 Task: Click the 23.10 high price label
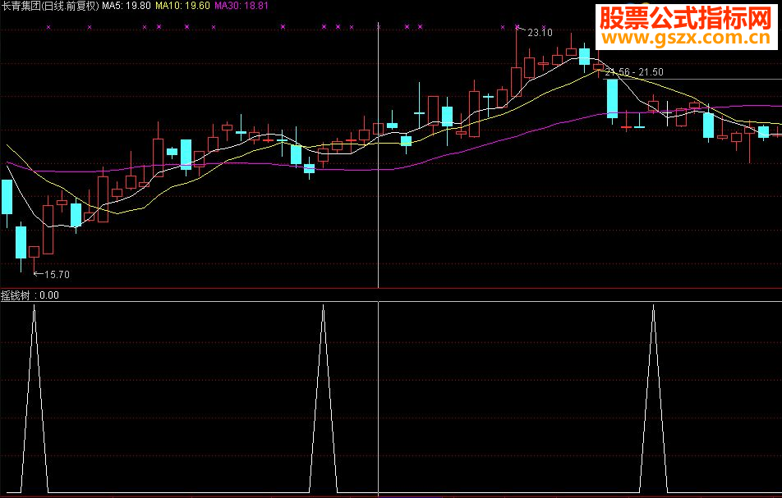tap(540, 33)
